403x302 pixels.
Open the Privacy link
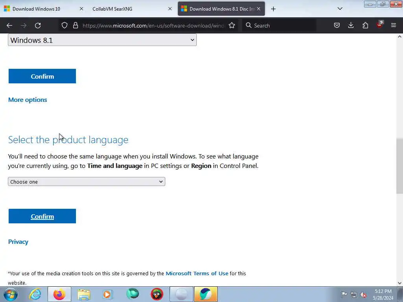[18, 242]
